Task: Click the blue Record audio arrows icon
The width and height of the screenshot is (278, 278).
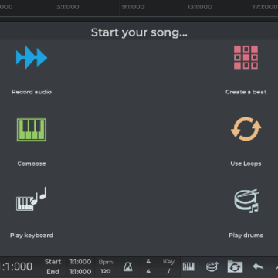Action: [32, 57]
